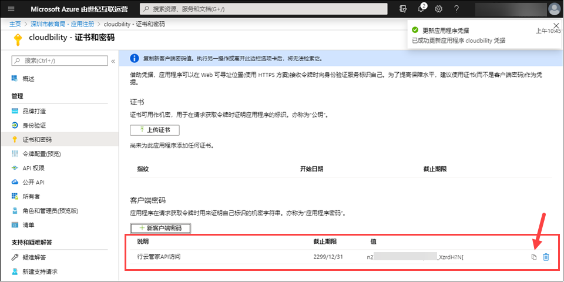Go to API 权限 page

[x=35, y=168]
